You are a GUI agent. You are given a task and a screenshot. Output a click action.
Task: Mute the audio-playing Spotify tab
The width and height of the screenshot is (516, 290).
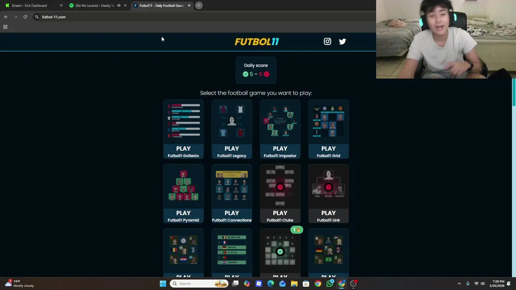119,6
